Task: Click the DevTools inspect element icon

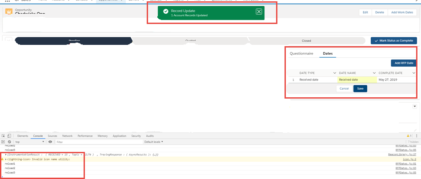Action: 3,136
